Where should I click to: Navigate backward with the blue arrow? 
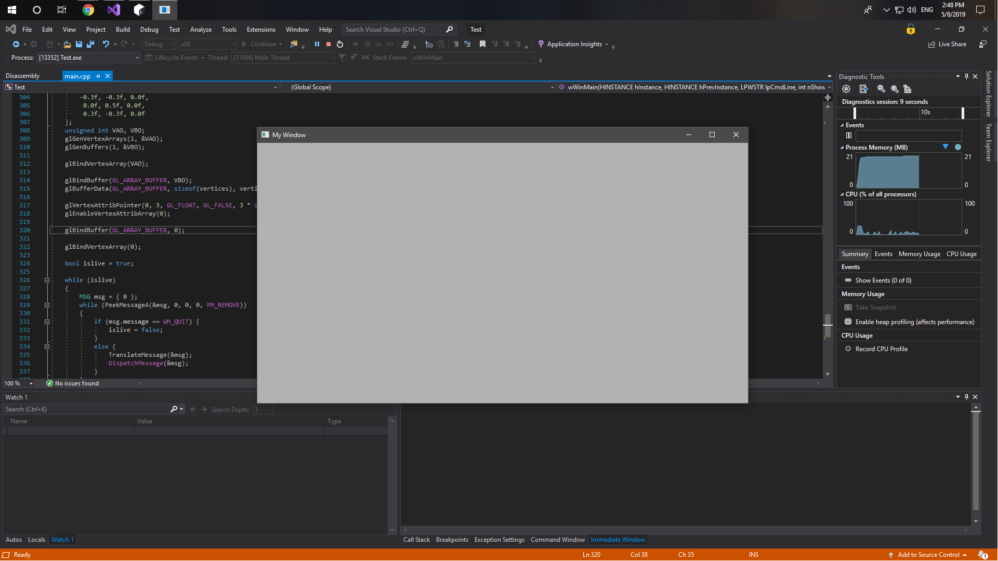pyautogui.click(x=16, y=44)
